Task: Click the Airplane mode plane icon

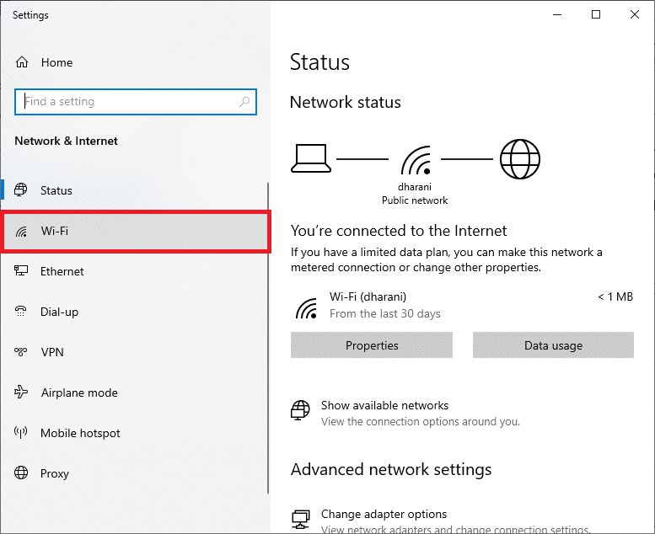Action: 21,392
